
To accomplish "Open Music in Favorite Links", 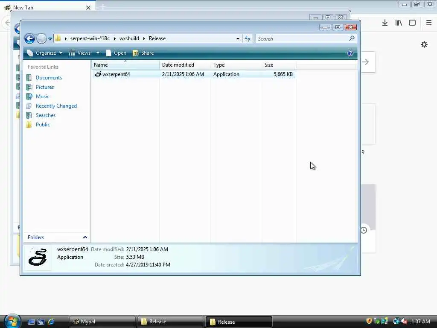I will point(42,97).
